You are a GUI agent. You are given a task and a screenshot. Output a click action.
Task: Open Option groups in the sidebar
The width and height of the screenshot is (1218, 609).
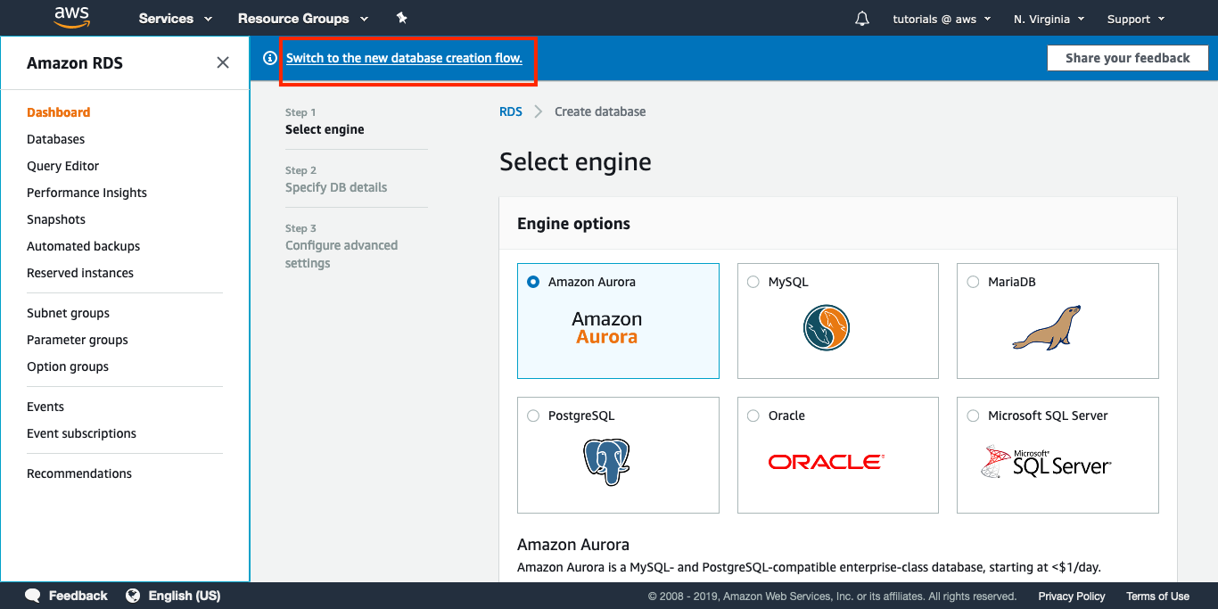(x=68, y=366)
